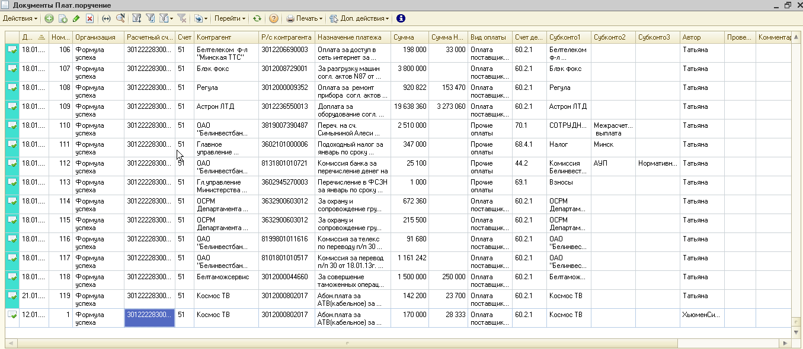Click the Назначение платежа column header

pyautogui.click(x=352, y=37)
